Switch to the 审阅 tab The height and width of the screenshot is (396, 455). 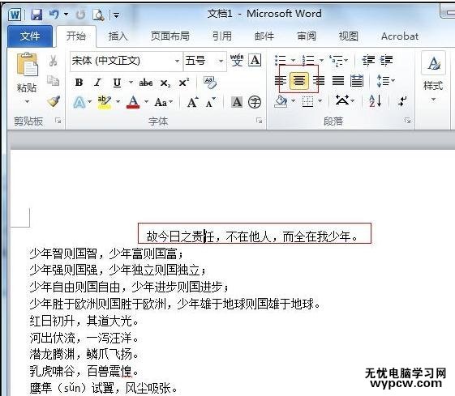point(307,36)
